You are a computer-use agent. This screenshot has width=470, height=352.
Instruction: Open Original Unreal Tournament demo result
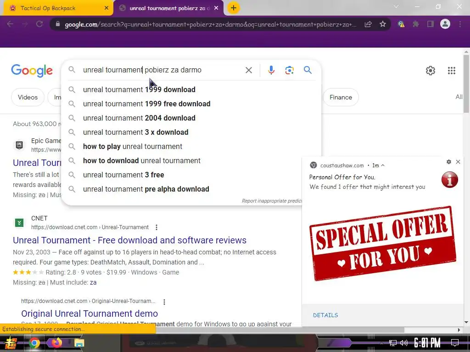pos(90,313)
